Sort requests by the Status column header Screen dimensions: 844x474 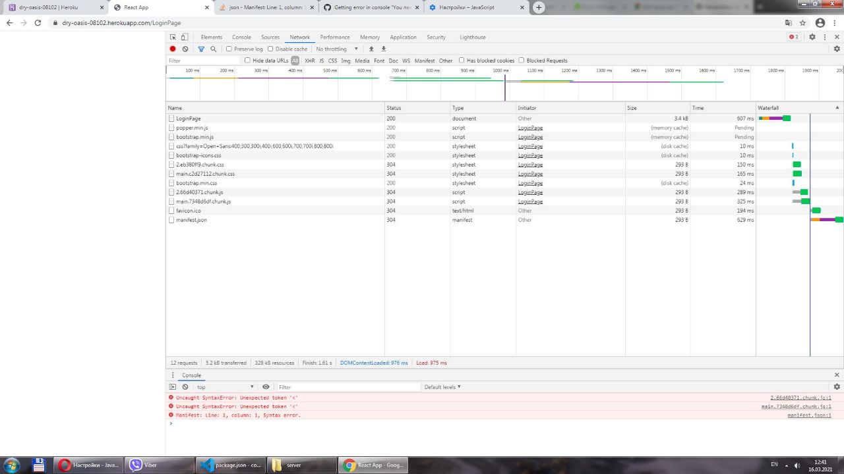(417, 108)
